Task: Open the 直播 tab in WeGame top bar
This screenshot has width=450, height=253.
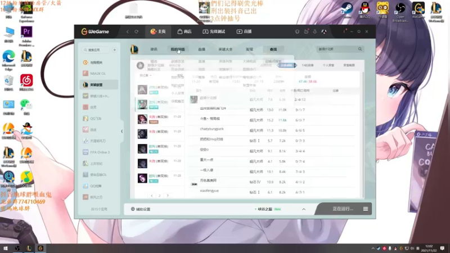Action: point(244,31)
